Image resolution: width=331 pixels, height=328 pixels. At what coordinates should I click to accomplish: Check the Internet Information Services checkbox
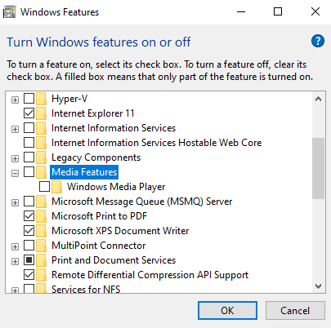coord(29,128)
